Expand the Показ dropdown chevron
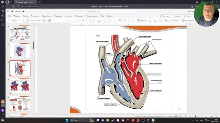 (192, 16)
